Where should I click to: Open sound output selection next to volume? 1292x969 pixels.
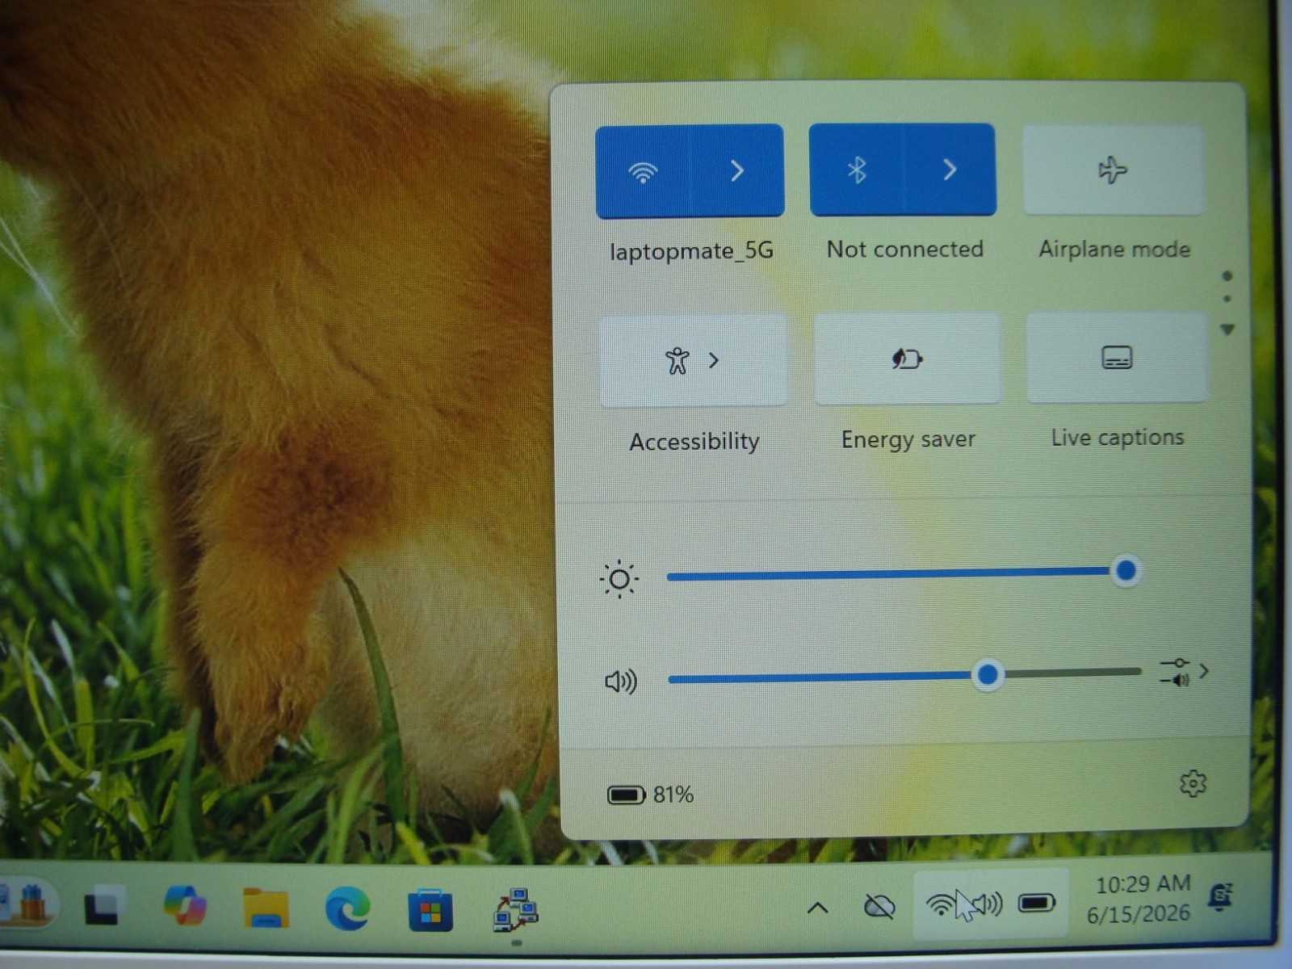[1184, 672]
